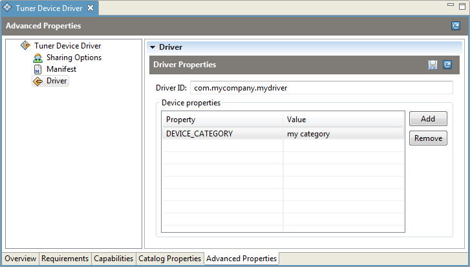Collapse the Driver section triangle
The height and width of the screenshot is (267, 470).
(153, 47)
